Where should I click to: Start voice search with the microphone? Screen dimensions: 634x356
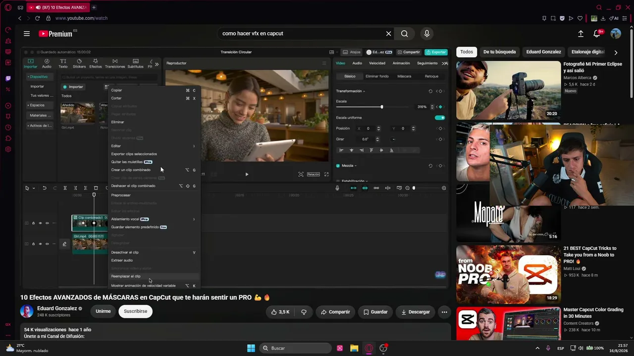point(427,34)
